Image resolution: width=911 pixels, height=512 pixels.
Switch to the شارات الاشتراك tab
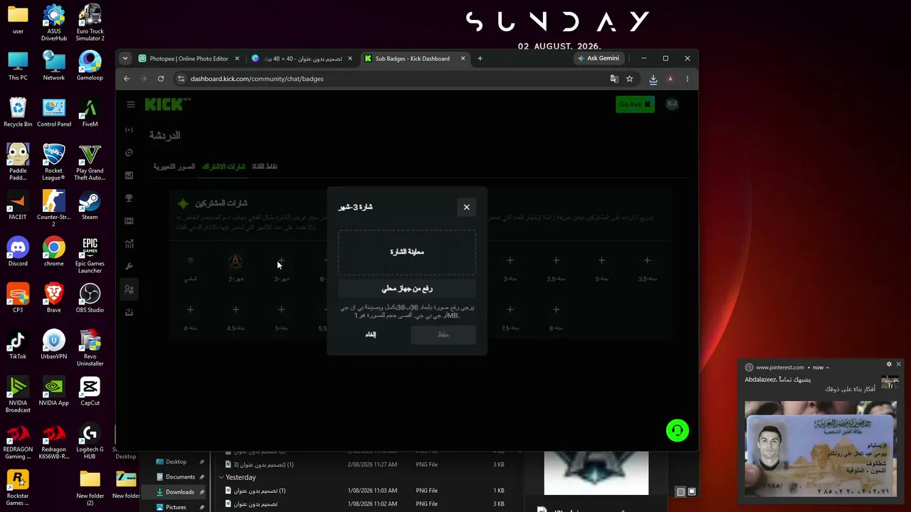point(224,166)
